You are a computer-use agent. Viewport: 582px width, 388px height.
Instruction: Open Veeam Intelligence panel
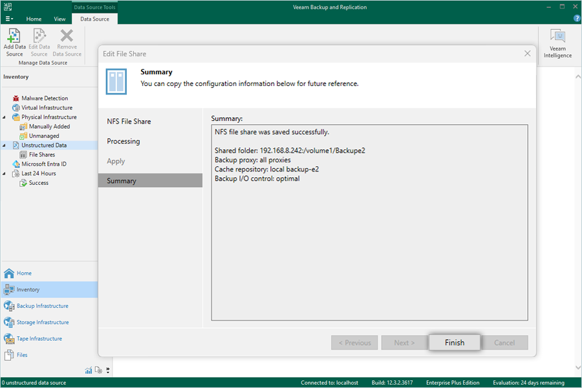557,43
